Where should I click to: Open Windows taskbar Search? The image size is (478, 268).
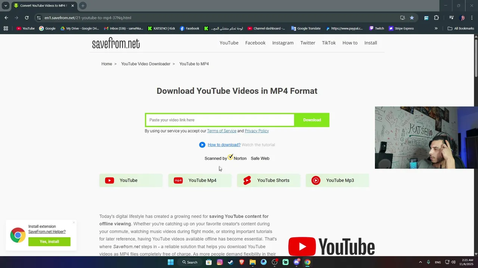click(x=190, y=262)
